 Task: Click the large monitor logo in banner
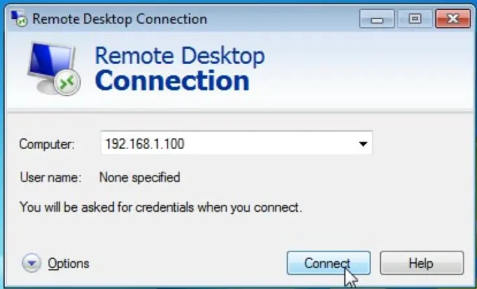pos(52,70)
